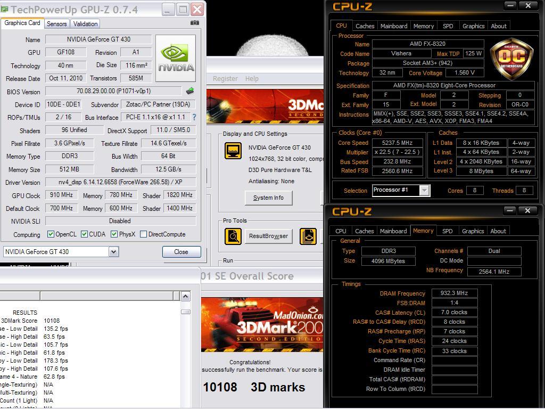
Task: Click the Bus Interface question mark
Action: pyautogui.click(x=194, y=117)
